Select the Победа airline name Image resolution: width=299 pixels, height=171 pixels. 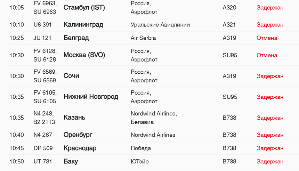tap(141, 148)
